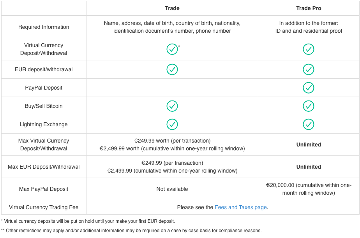
Task: Click the Trade Pro checkmark for Buy/Sell Bitcoin
Action: pos(308,106)
